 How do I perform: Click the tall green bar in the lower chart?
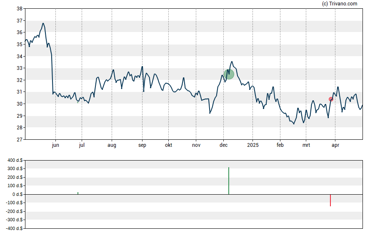point(229,181)
